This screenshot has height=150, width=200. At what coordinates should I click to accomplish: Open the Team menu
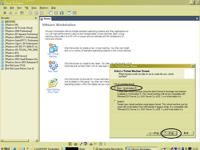coord(34,8)
